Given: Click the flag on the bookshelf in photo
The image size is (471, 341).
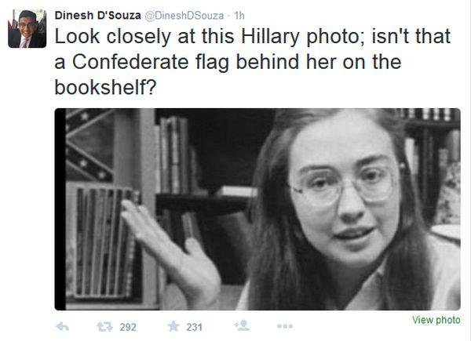Looking at the screenshot, I should point(89,145).
